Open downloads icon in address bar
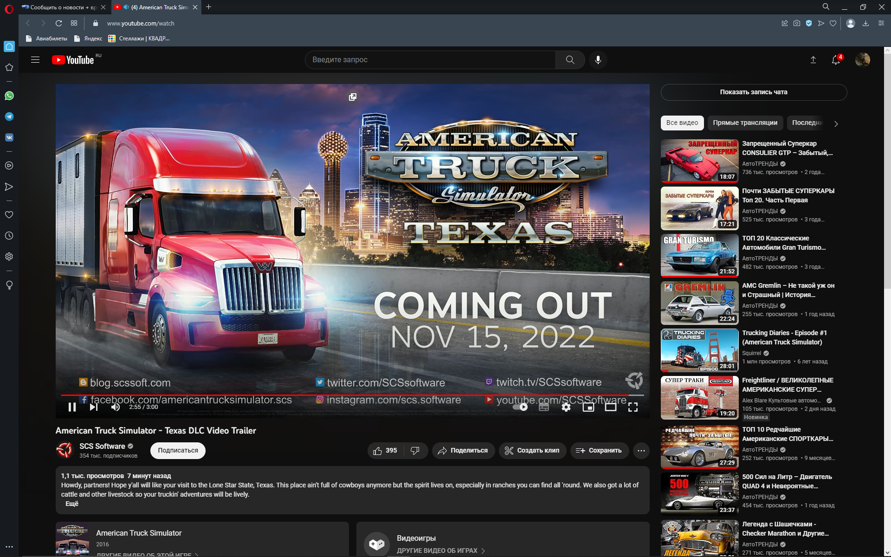891x557 pixels. pyautogui.click(x=865, y=23)
